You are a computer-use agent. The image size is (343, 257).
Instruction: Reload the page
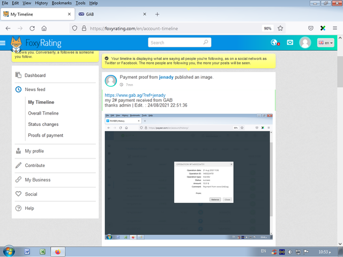pyautogui.click(x=32, y=28)
